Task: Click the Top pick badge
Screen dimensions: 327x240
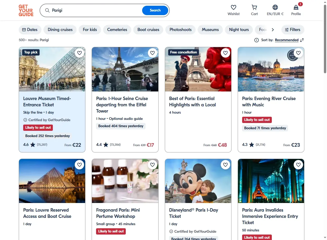Action: pyautogui.click(x=31, y=52)
